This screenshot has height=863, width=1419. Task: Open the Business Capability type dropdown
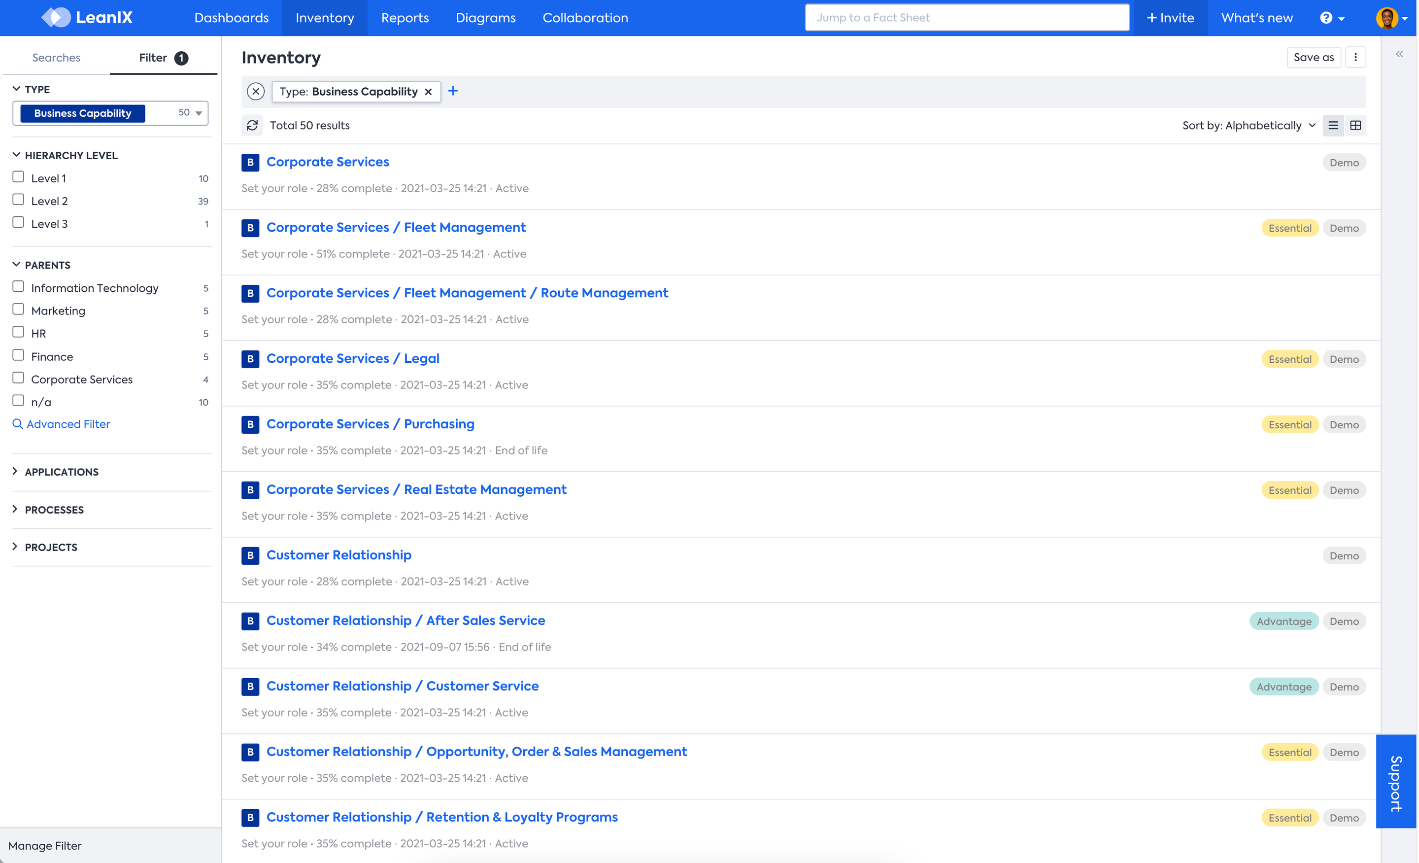tap(198, 113)
